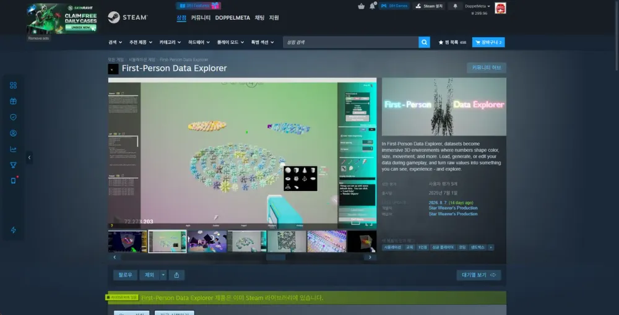Click the Steam 설치 install button
Image resolution: width=619 pixels, height=315 pixels.
point(429,6)
